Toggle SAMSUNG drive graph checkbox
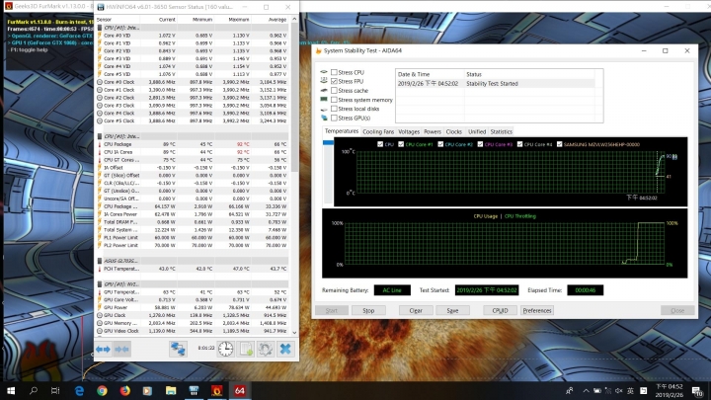This screenshot has width=711, height=400. click(559, 144)
